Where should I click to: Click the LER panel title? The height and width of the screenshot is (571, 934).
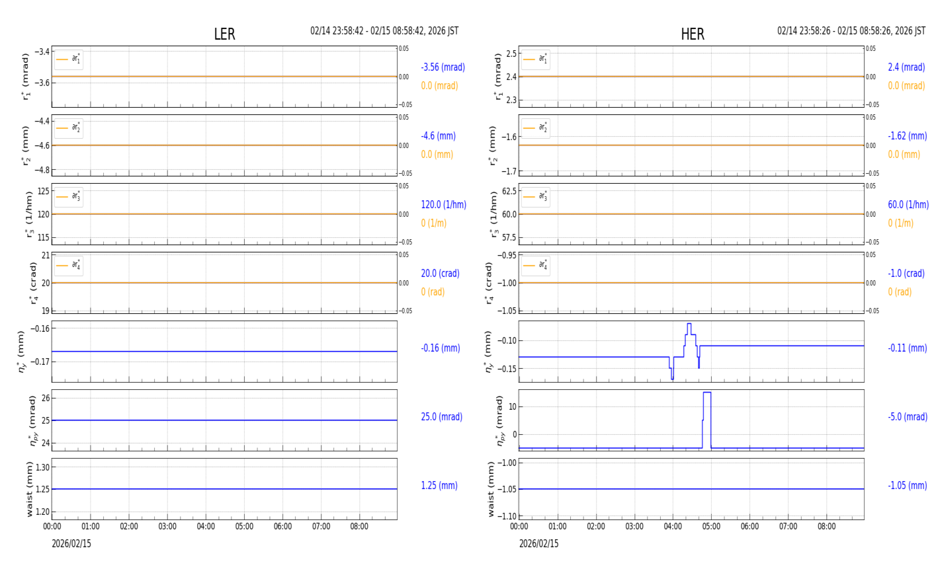(224, 34)
